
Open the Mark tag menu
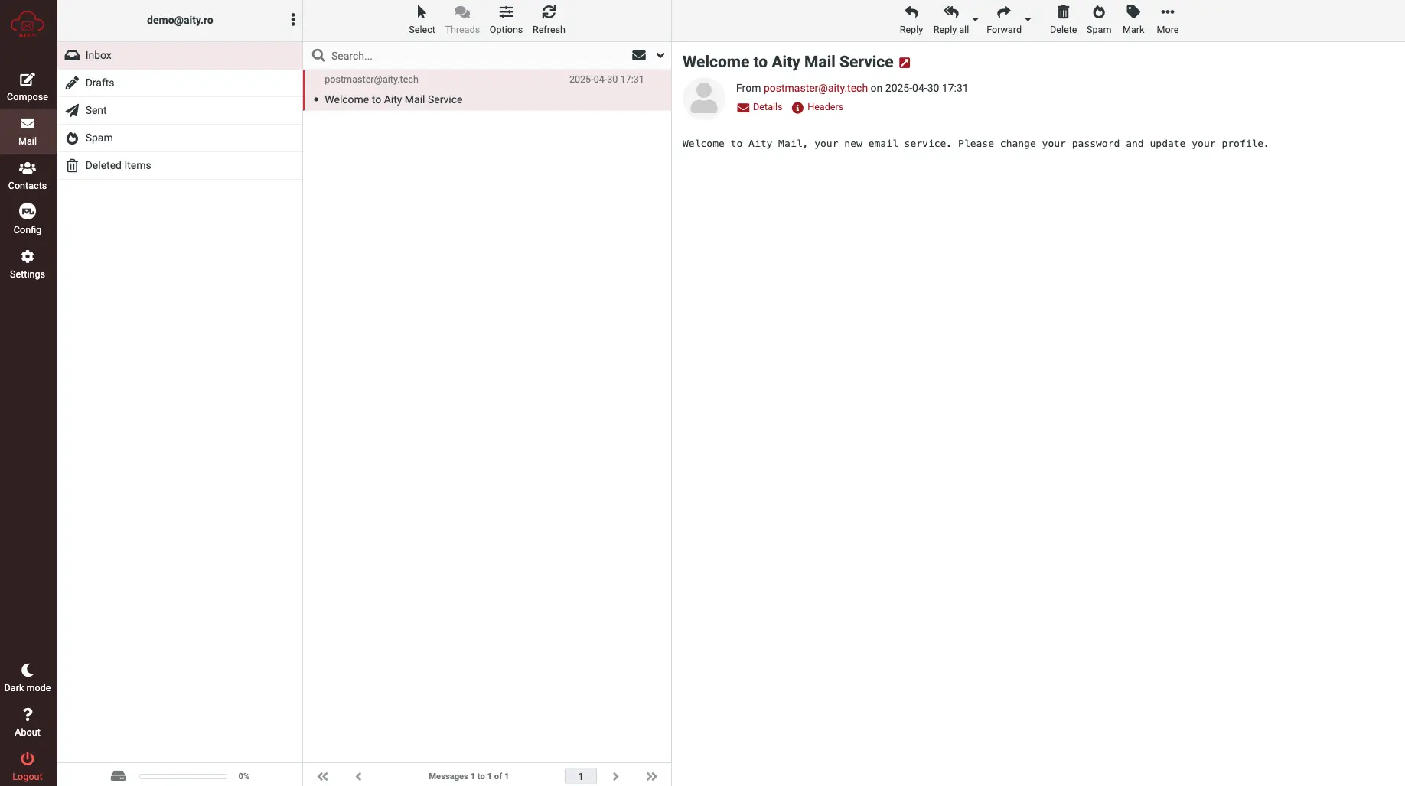pos(1133,20)
